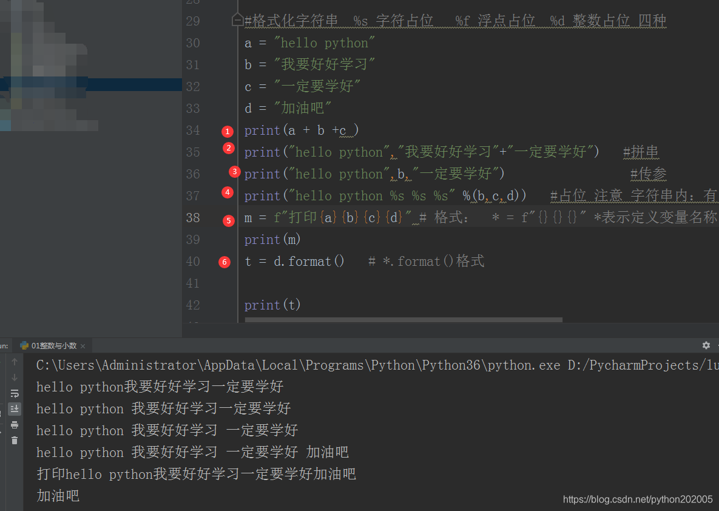Click 'd.format()' on line 40
Image resolution: width=719 pixels, height=511 pixels.
tap(309, 262)
